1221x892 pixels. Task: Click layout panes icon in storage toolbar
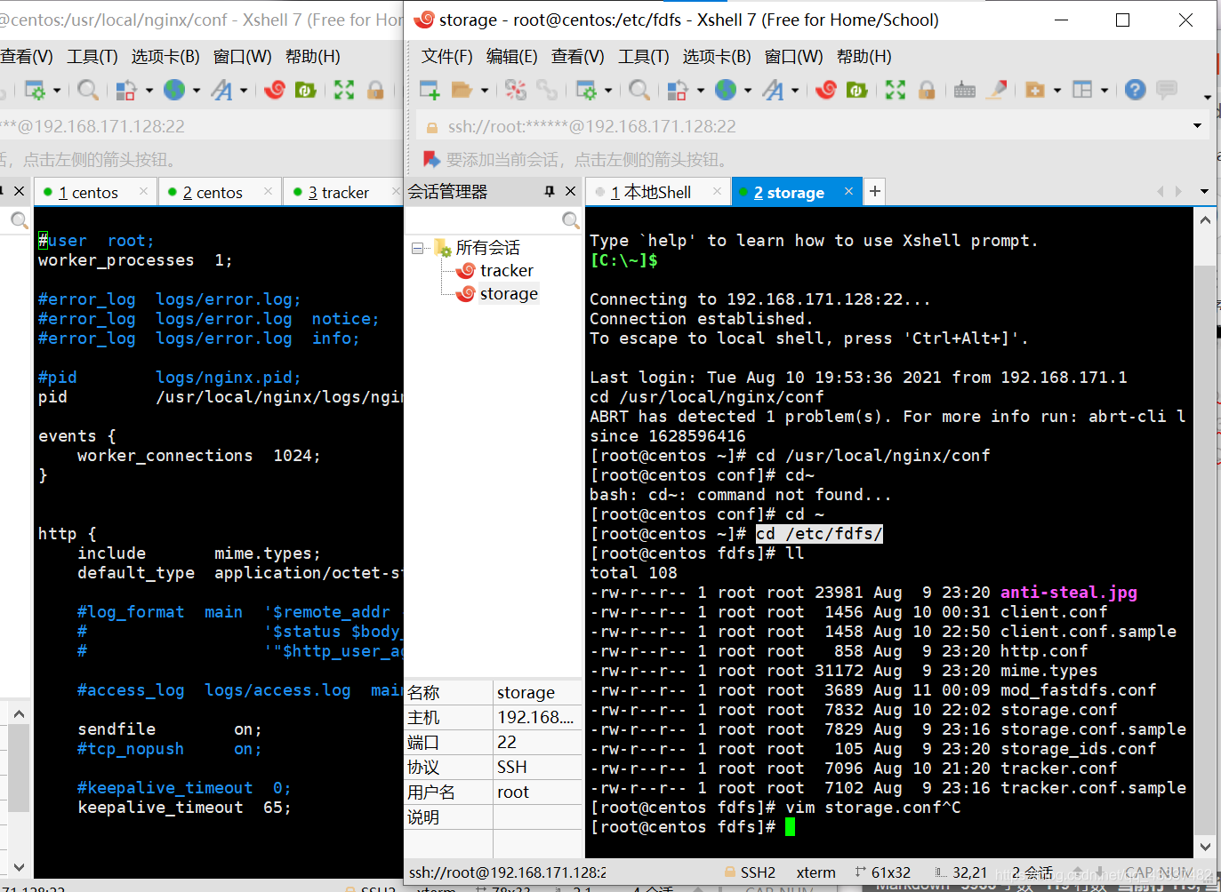pos(1082,90)
